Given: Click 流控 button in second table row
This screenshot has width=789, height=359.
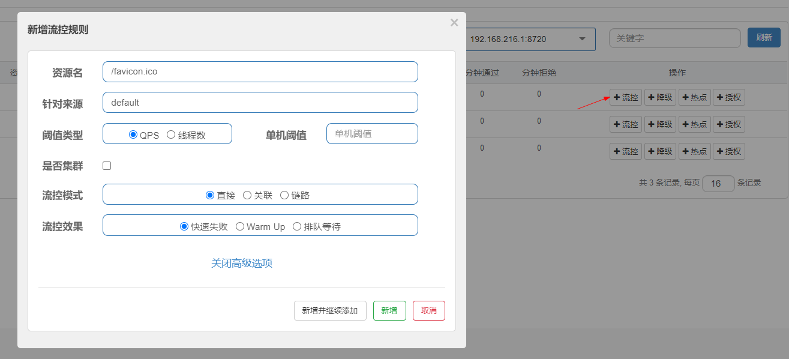Looking at the screenshot, I should 626,124.
